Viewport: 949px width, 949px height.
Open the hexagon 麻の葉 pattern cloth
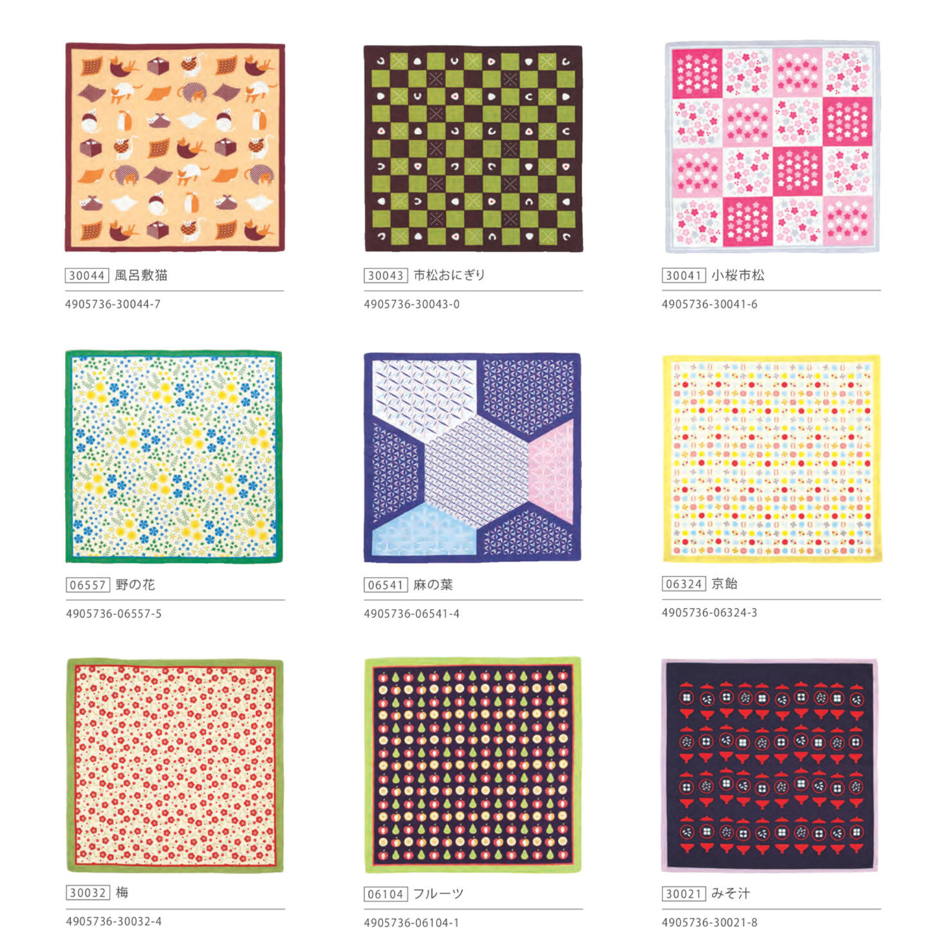472,457
